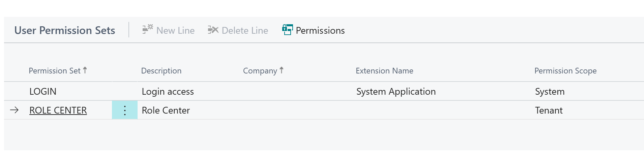Open the Permission Scope column header
Image resolution: width=644 pixels, height=155 pixels.
pyautogui.click(x=565, y=71)
